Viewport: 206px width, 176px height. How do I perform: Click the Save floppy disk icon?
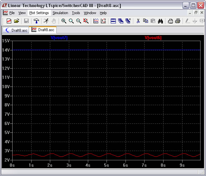tap(26, 21)
